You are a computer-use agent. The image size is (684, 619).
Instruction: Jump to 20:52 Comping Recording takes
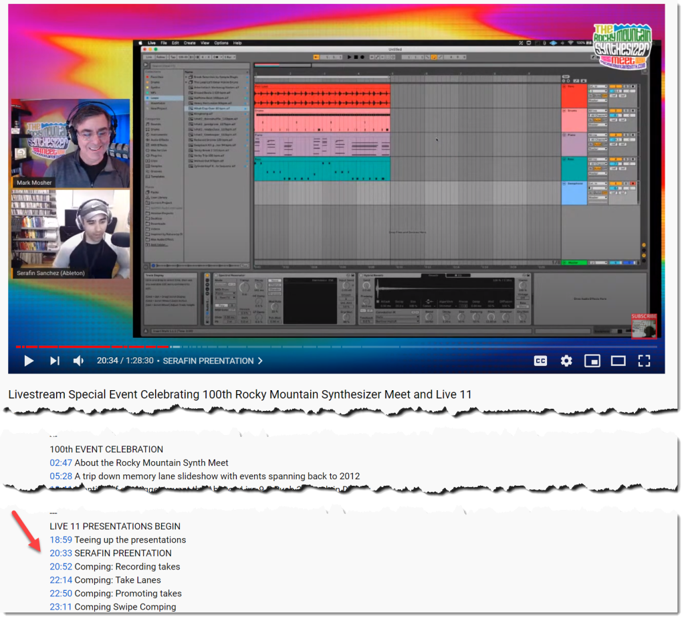[x=60, y=566]
